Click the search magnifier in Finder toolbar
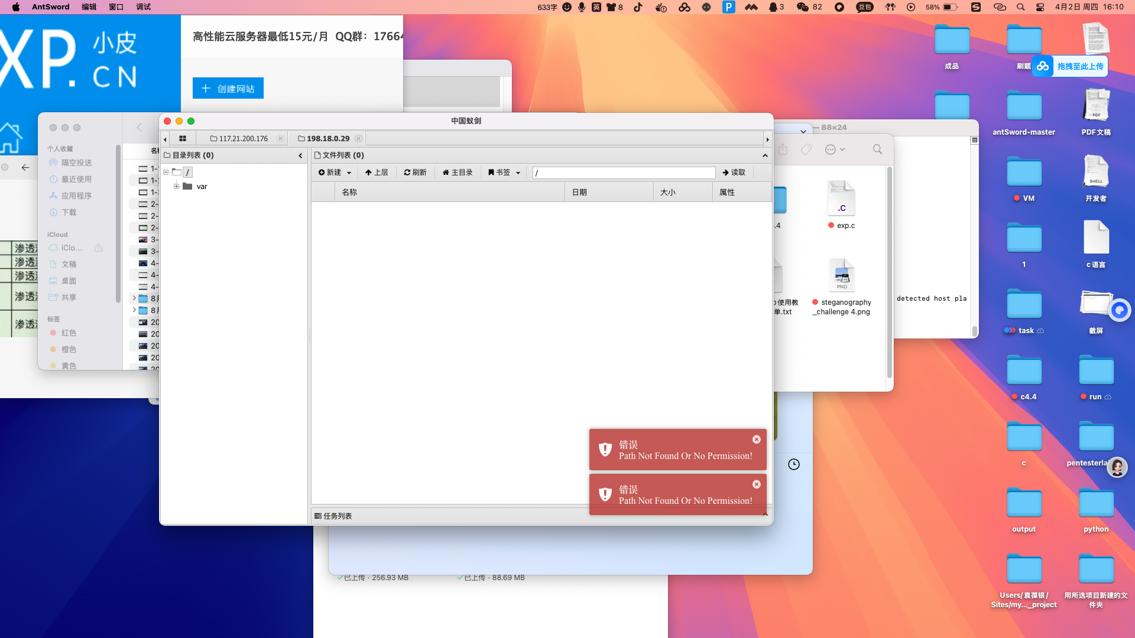The height and width of the screenshot is (638, 1135). tap(877, 149)
